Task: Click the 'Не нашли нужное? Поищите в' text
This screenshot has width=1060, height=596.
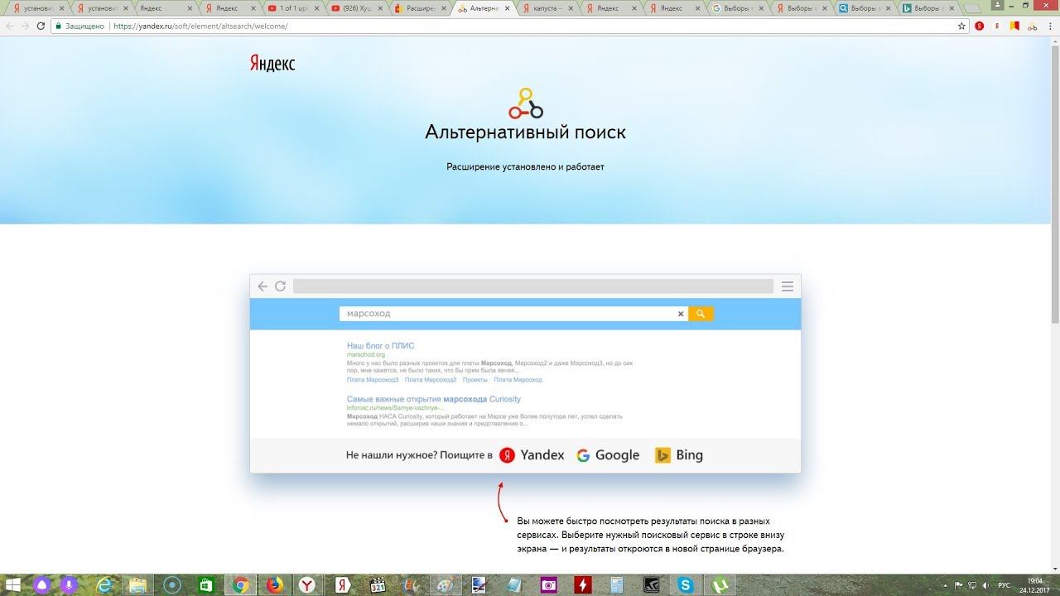Action: coord(419,455)
